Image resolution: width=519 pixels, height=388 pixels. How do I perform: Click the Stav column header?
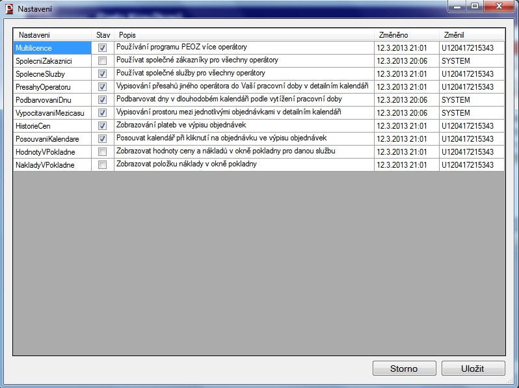pos(103,34)
